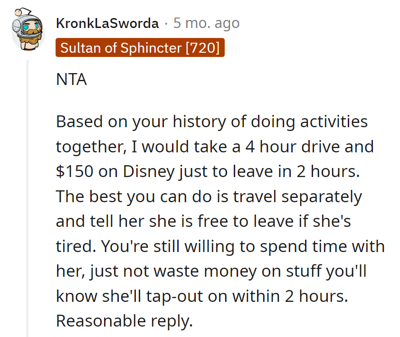Click the "NTA" verdict text
Screen dimensions: 400x337
[71, 79]
